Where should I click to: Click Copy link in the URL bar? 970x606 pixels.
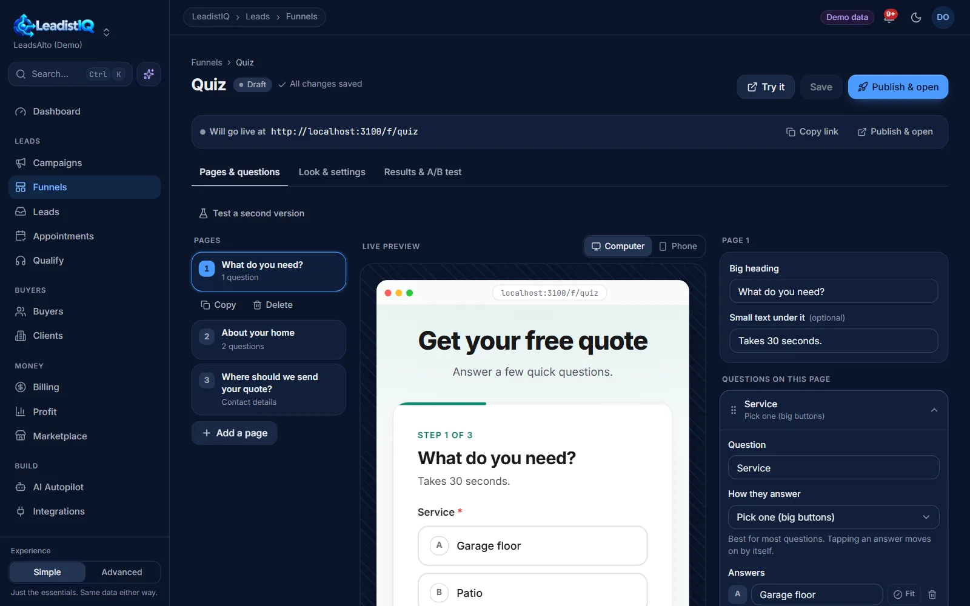(x=812, y=132)
